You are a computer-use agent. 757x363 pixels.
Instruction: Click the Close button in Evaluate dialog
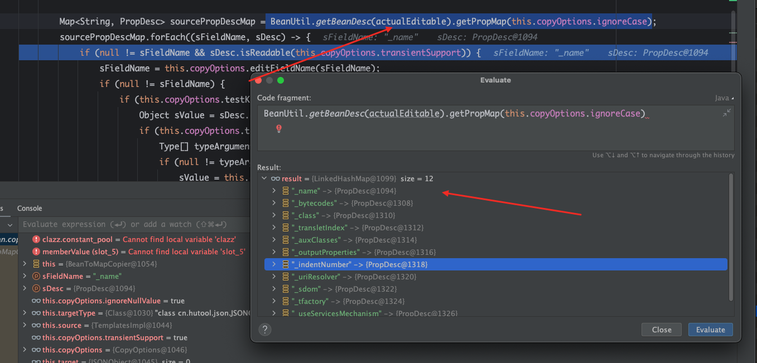pyautogui.click(x=661, y=330)
